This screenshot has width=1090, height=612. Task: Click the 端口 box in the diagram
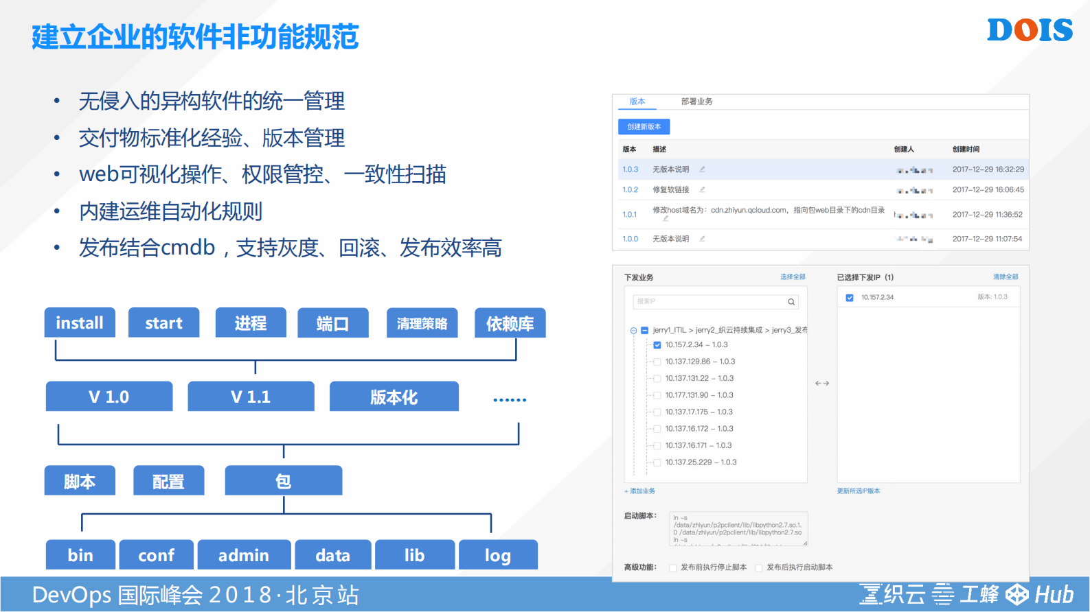pos(333,322)
